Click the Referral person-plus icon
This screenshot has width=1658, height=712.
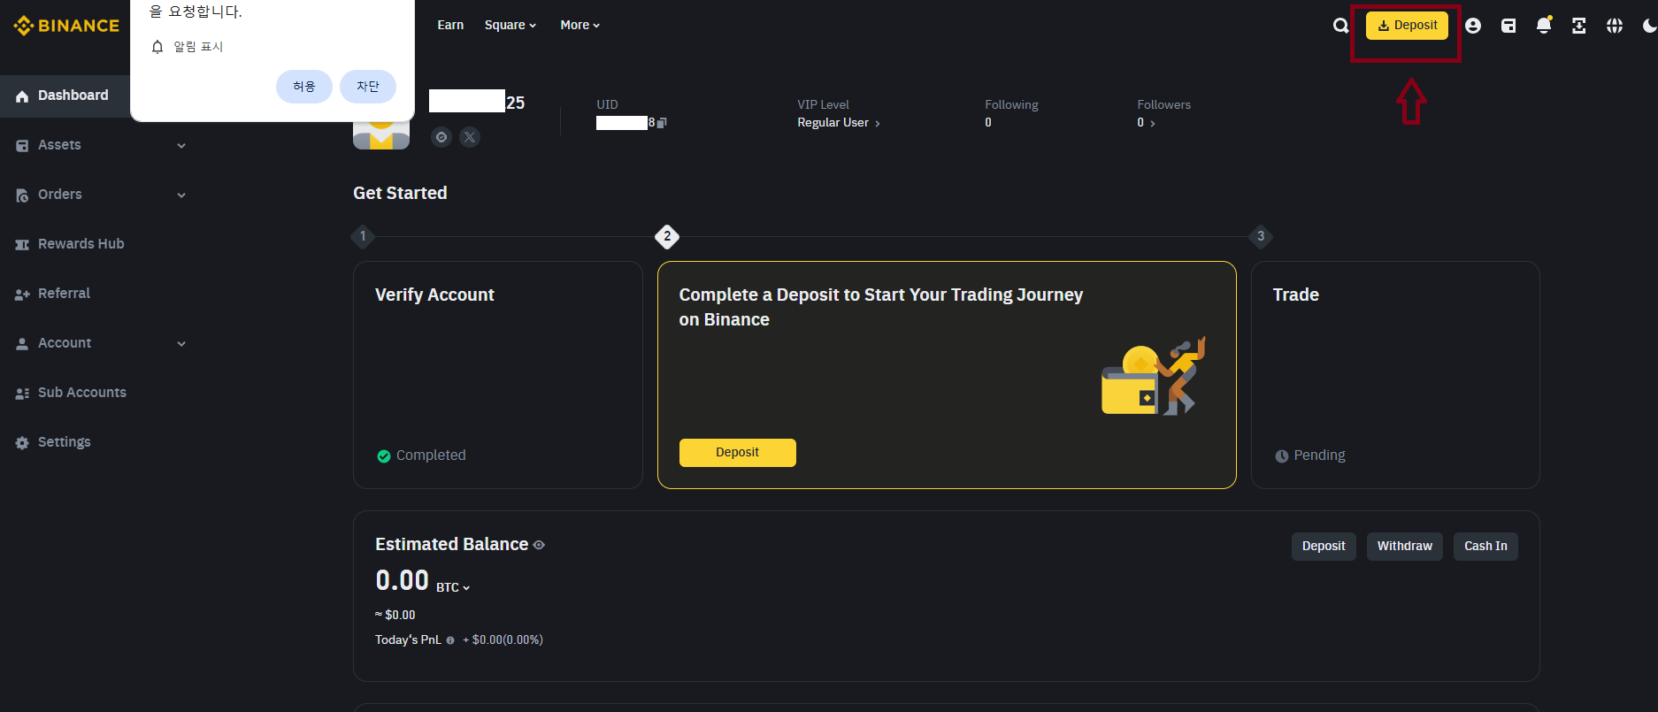coord(22,295)
